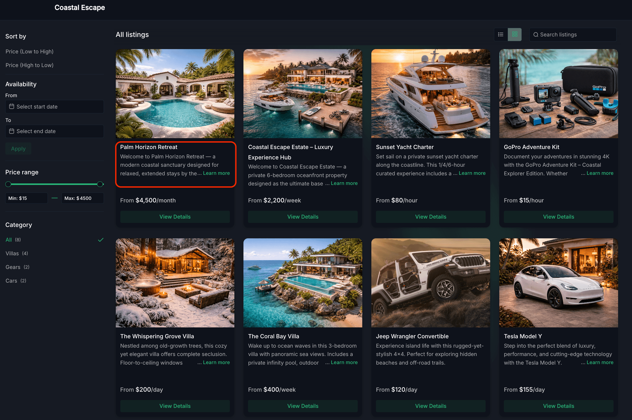View Details for Tesla Model Y

559,406
